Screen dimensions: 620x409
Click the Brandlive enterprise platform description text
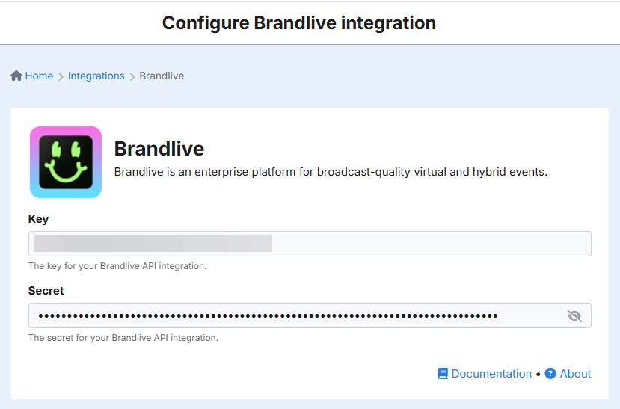(x=331, y=172)
